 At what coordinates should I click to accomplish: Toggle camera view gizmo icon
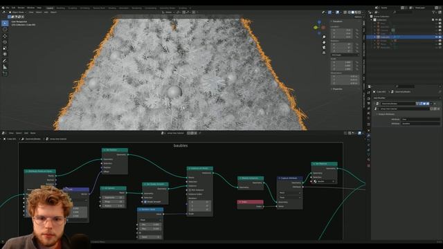pyautogui.click(x=324, y=48)
